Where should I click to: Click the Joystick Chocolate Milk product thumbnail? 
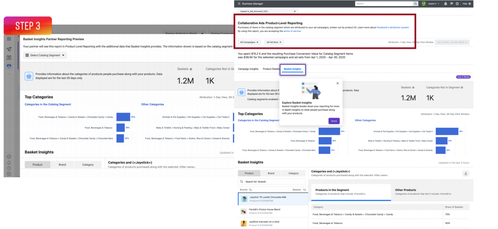(244, 199)
